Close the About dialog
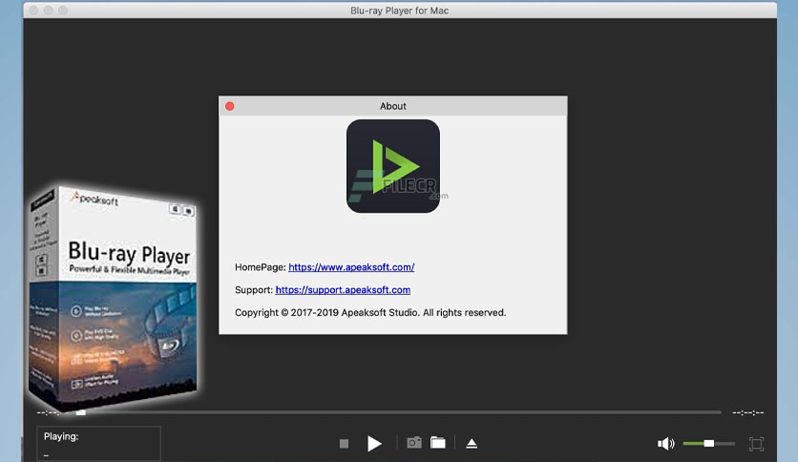 pyautogui.click(x=229, y=106)
